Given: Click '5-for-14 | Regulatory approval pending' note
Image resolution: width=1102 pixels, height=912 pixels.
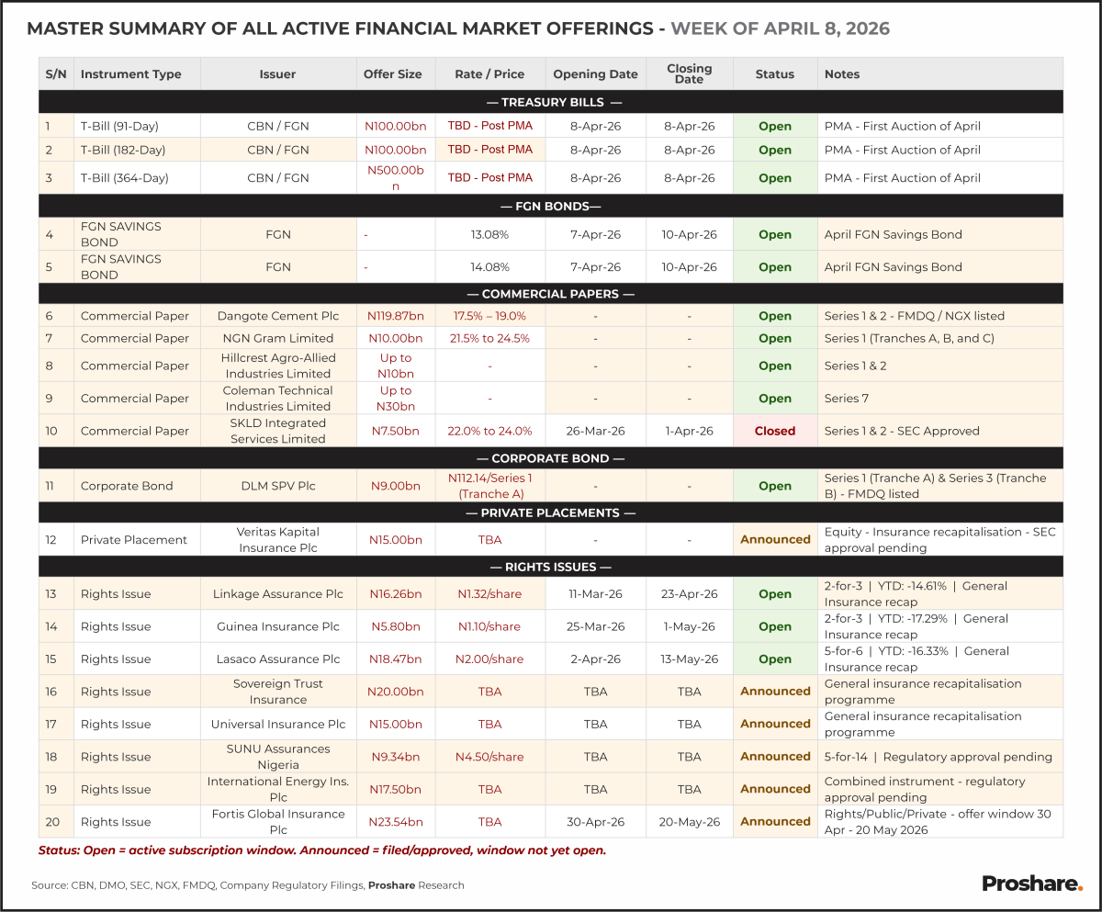Looking at the screenshot, I should [940, 757].
